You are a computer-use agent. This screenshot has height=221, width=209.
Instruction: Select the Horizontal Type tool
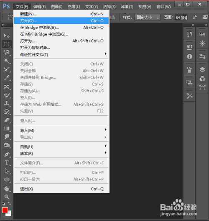click(7, 163)
